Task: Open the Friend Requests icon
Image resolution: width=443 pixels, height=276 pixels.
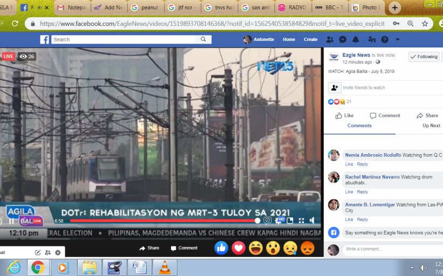Action: point(330,40)
